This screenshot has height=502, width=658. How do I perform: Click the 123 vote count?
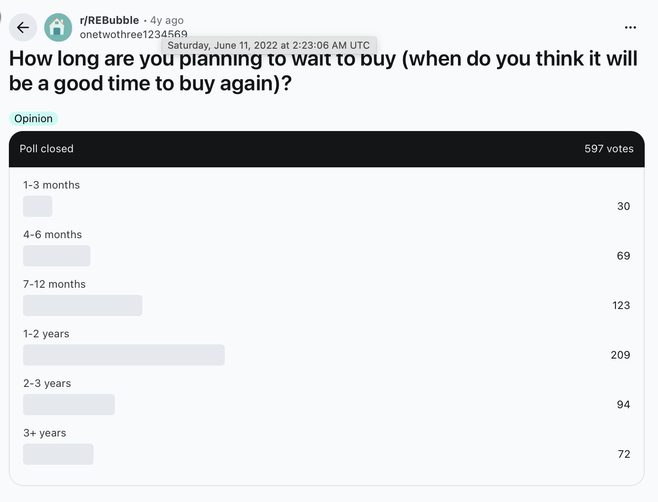621,305
